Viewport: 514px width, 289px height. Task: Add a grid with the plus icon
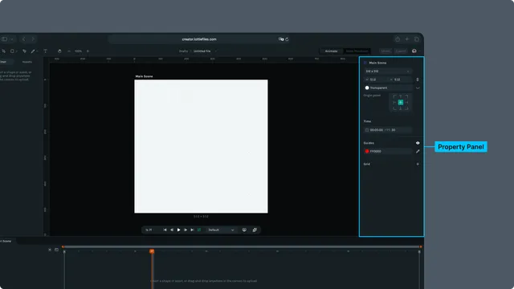(x=418, y=164)
